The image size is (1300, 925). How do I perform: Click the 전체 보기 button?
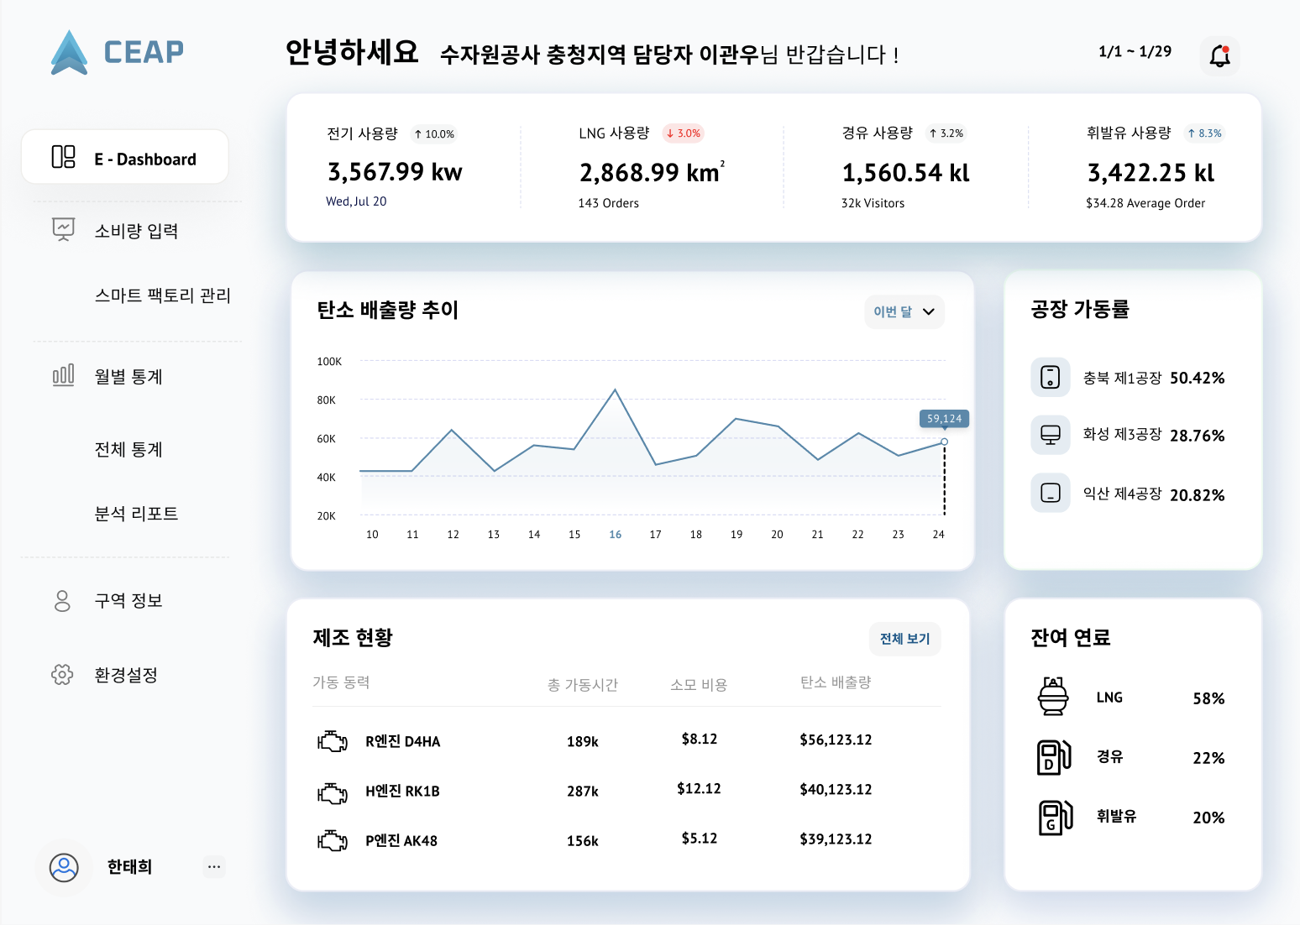[904, 639]
